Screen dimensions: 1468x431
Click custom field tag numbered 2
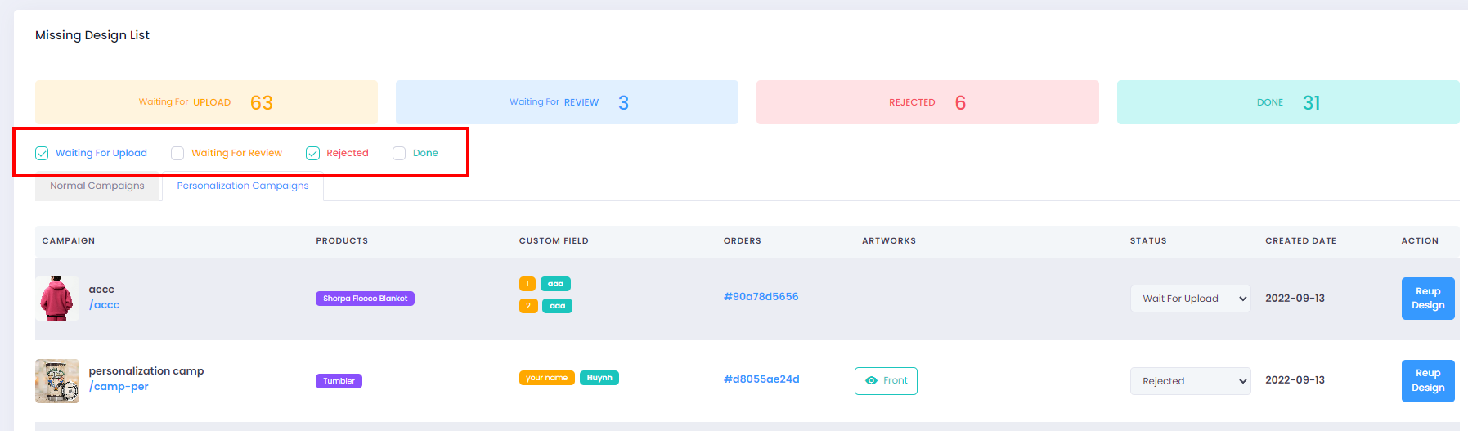coord(528,306)
